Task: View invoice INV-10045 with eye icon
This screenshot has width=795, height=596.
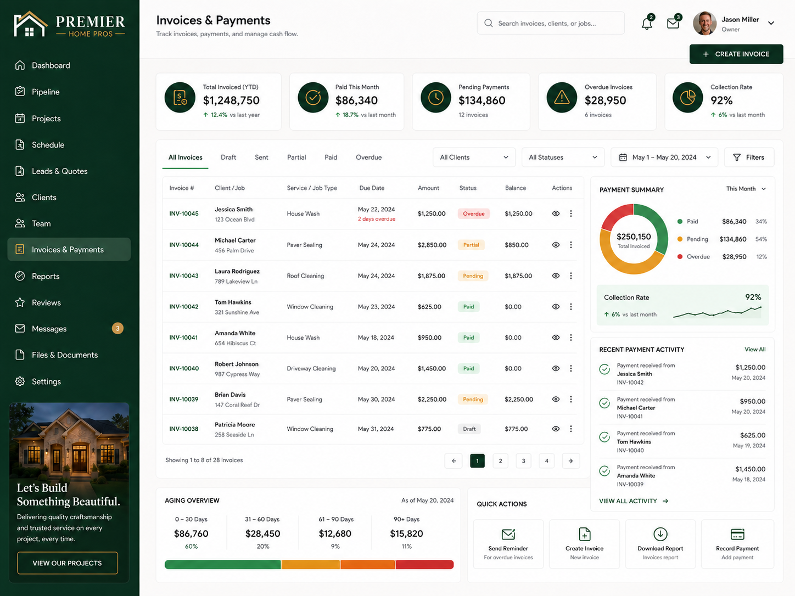Action: pos(556,213)
